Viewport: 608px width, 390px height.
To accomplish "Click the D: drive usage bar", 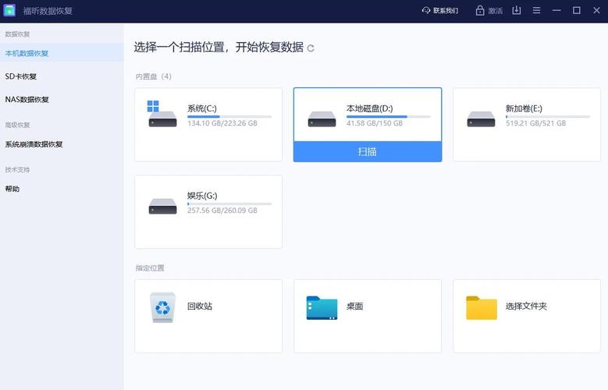I will point(389,116).
